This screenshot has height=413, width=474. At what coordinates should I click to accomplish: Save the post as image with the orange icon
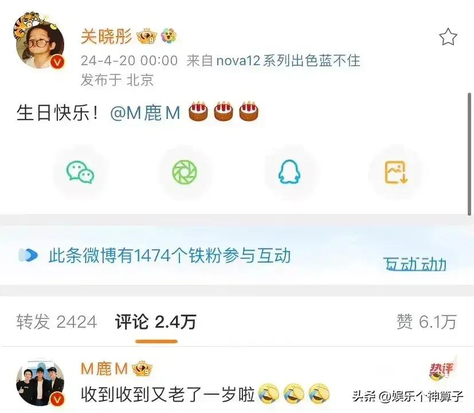(x=395, y=172)
